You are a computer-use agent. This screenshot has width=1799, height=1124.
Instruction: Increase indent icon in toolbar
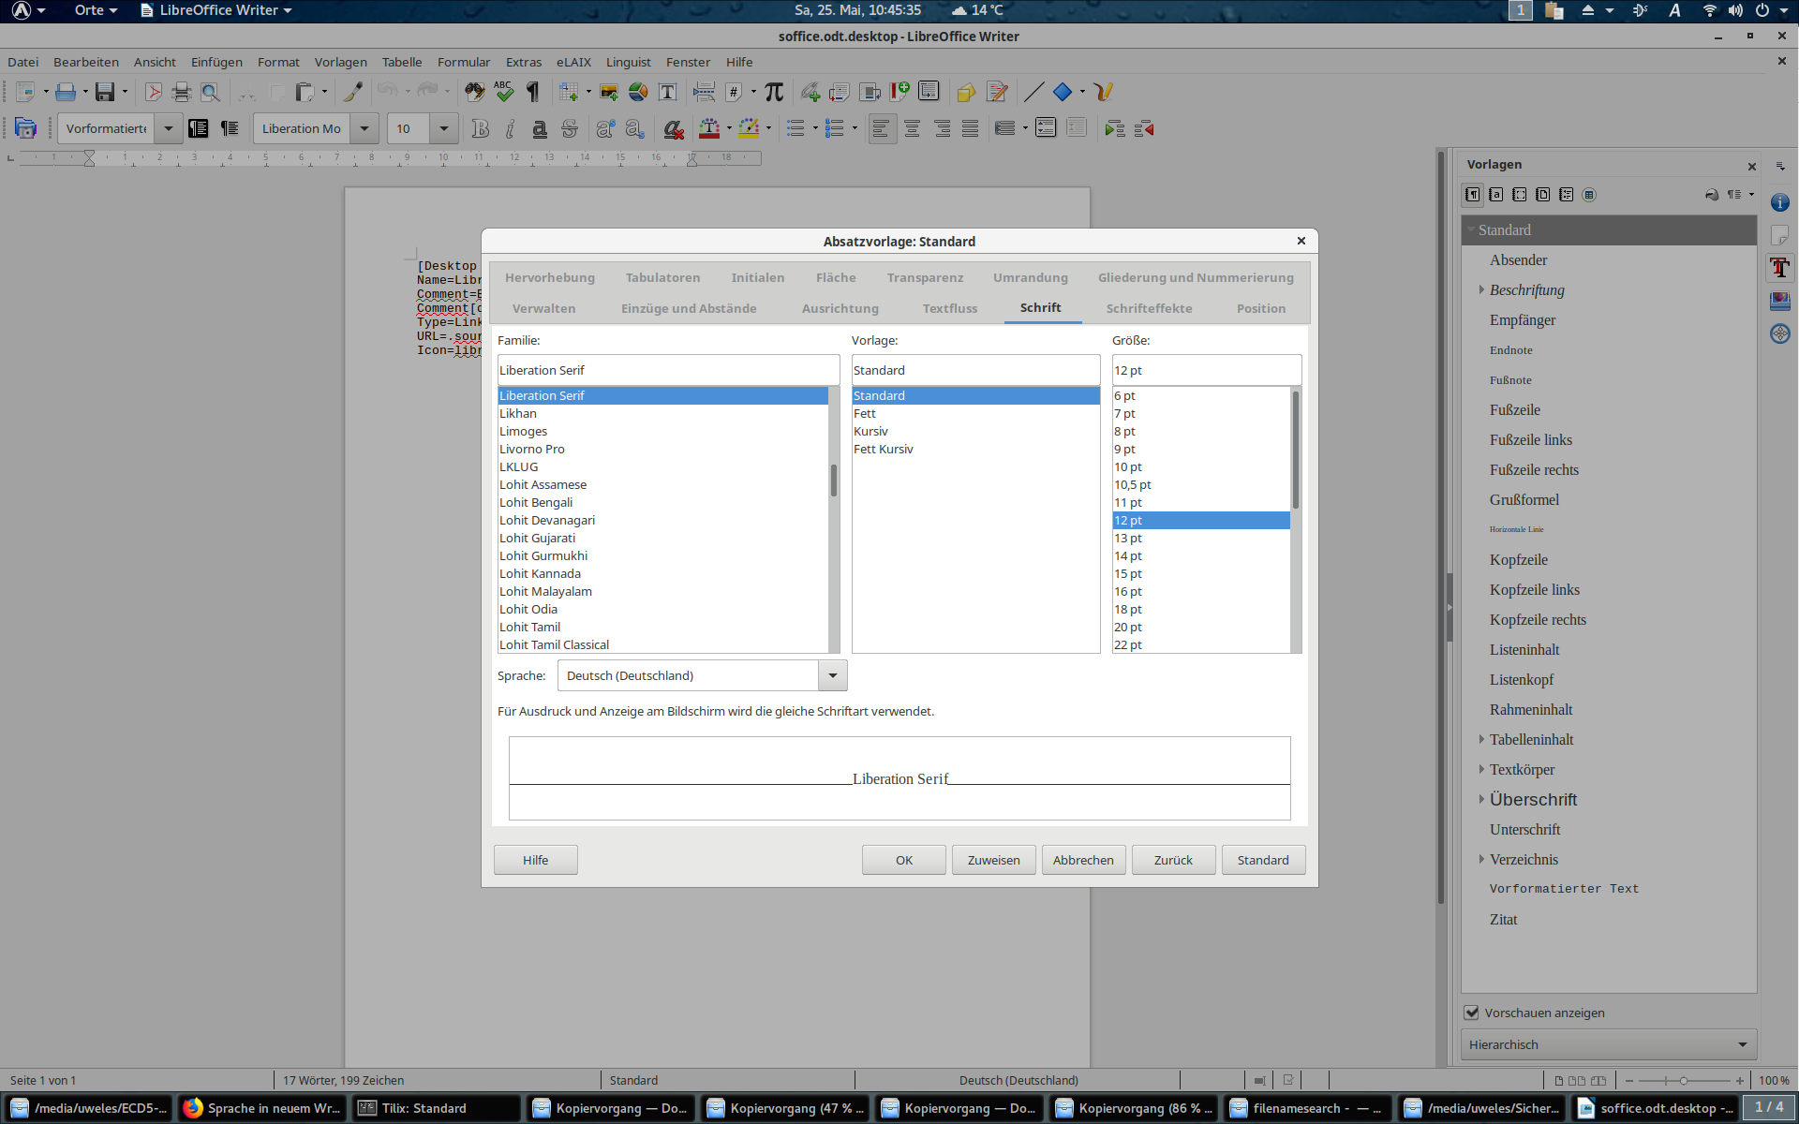coord(1114,128)
